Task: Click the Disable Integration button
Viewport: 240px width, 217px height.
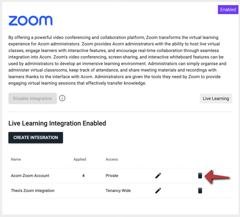Action: pyautogui.click(x=32, y=99)
